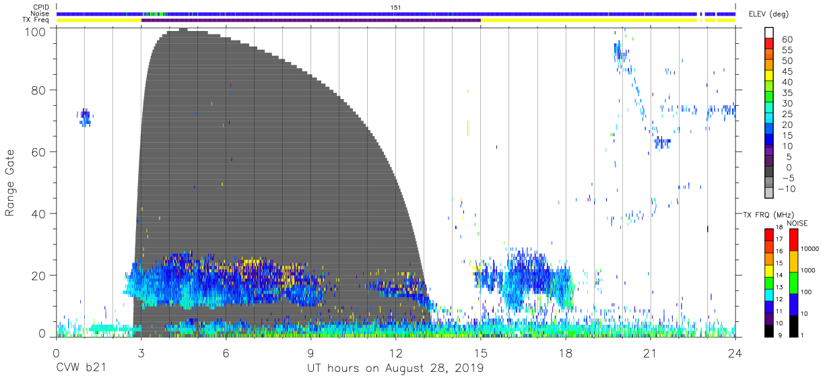The image size is (827, 382).
Task: Click the UT hours on August 28, 2019 title
Action: click(x=395, y=369)
